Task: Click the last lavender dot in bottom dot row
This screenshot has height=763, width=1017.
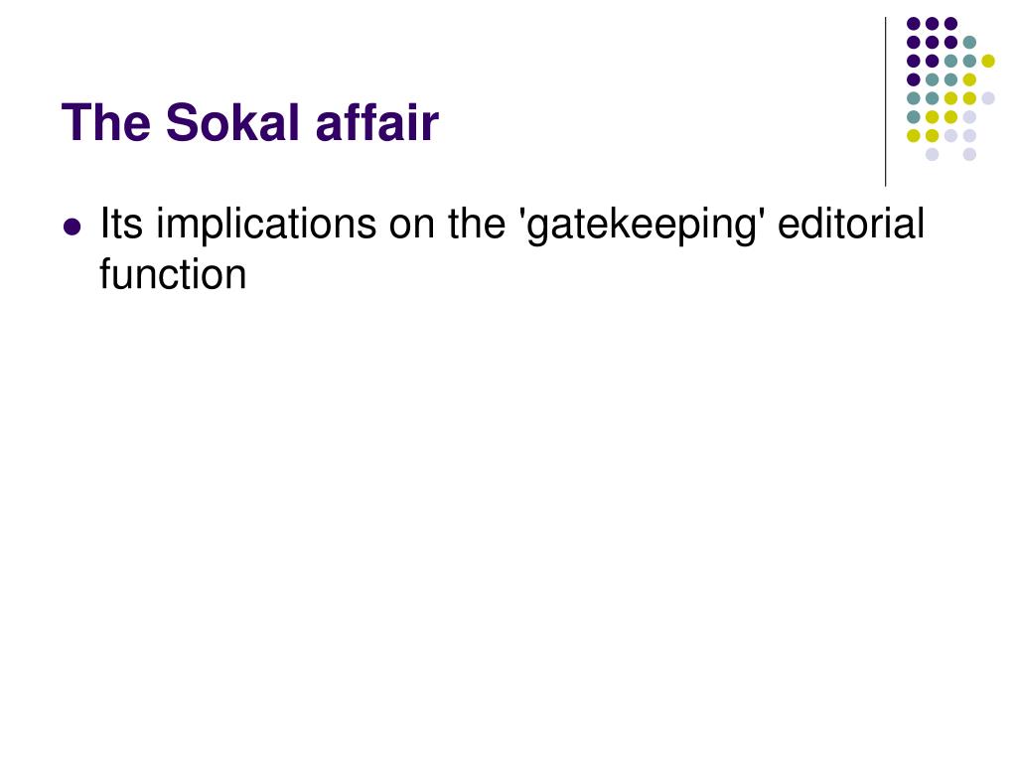Action: 969,154
